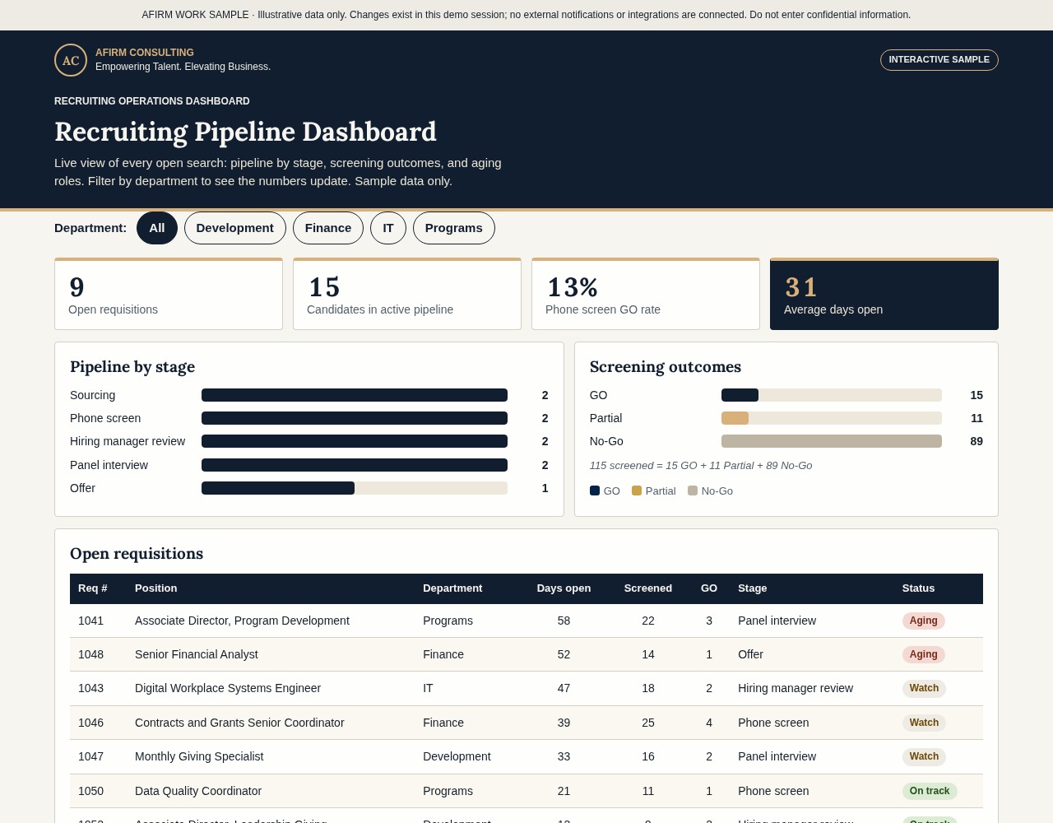Screen dimensions: 1053x823
Task: Click the Recruiting Pipeline Dashboard title
Action: 245,132
